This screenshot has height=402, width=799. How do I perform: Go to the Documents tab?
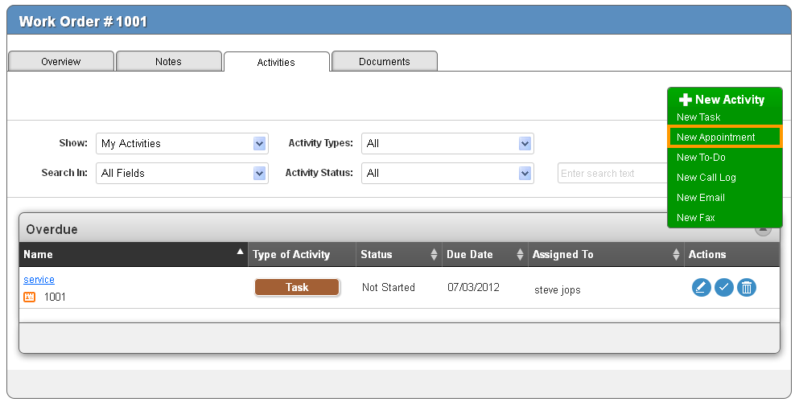[385, 62]
